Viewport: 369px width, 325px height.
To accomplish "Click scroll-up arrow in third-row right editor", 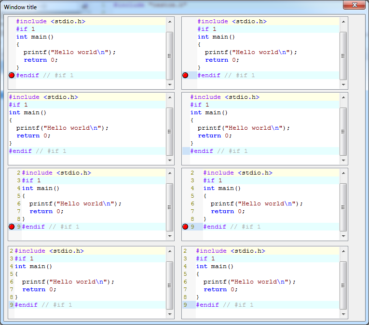I will (x=343, y=173).
